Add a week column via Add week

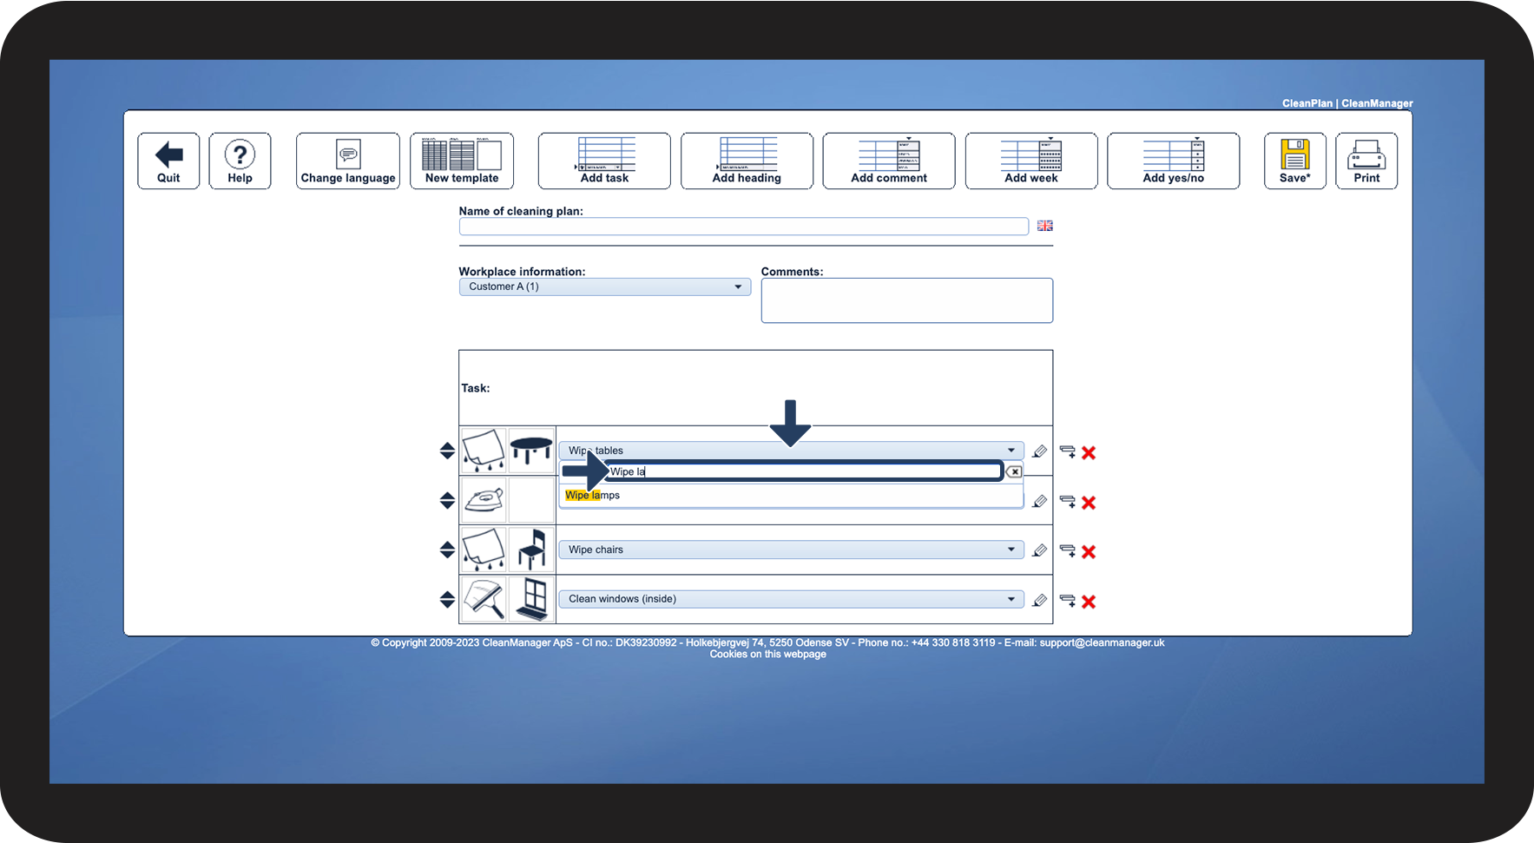point(1031,161)
